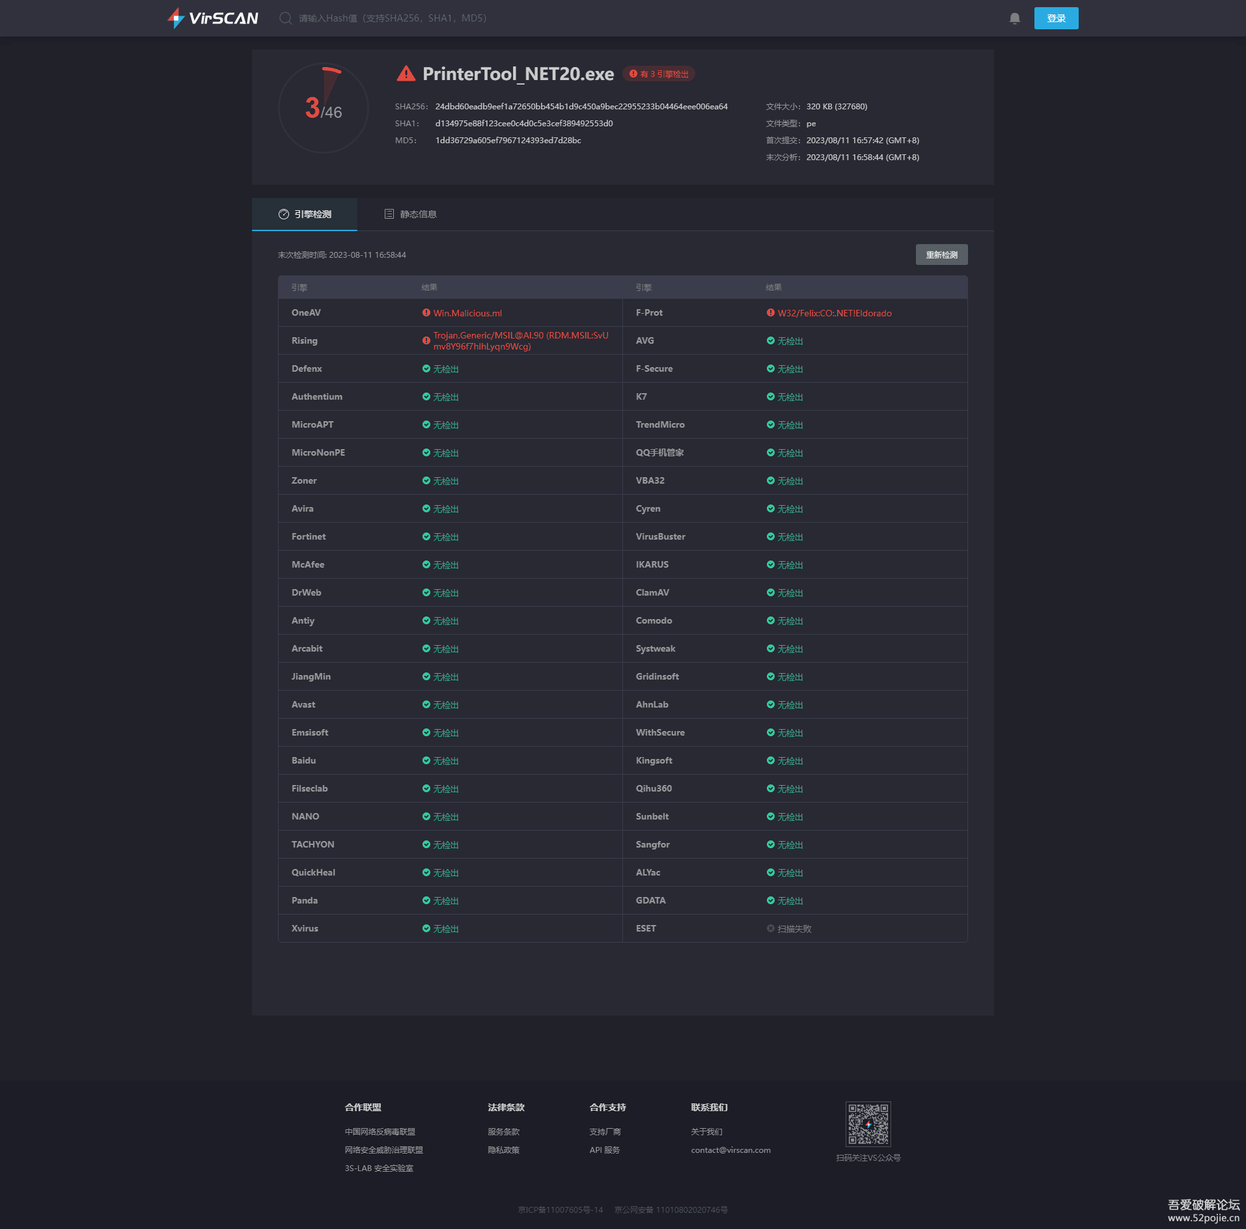Click F-Prot red alert icon
The height and width of the screenshot is (1229, 1246).
[x=771, y=312]
